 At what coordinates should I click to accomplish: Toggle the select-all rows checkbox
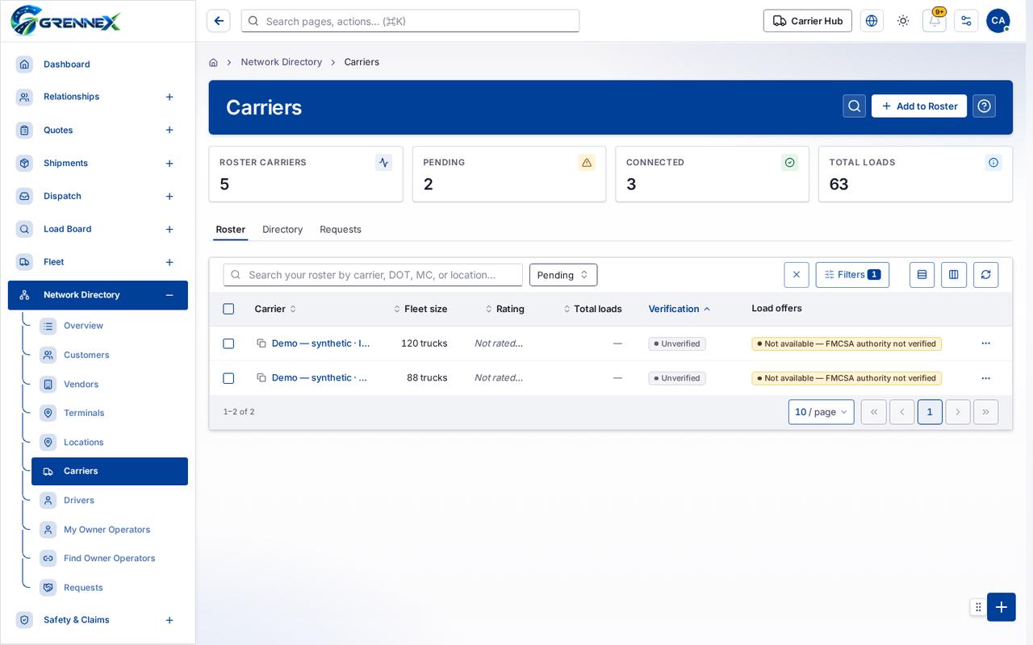click(x=228, y=309)
